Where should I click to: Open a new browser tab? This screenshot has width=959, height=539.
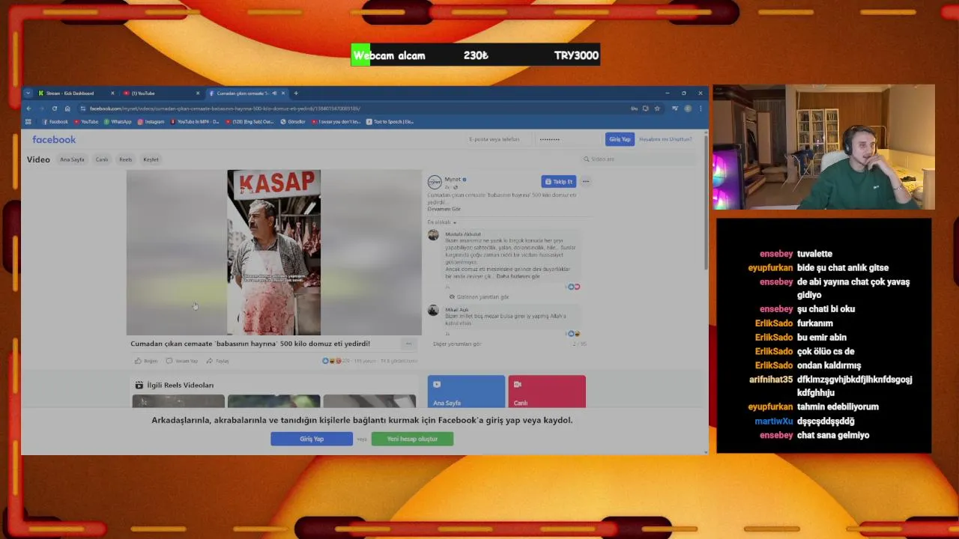coord(296,94)
